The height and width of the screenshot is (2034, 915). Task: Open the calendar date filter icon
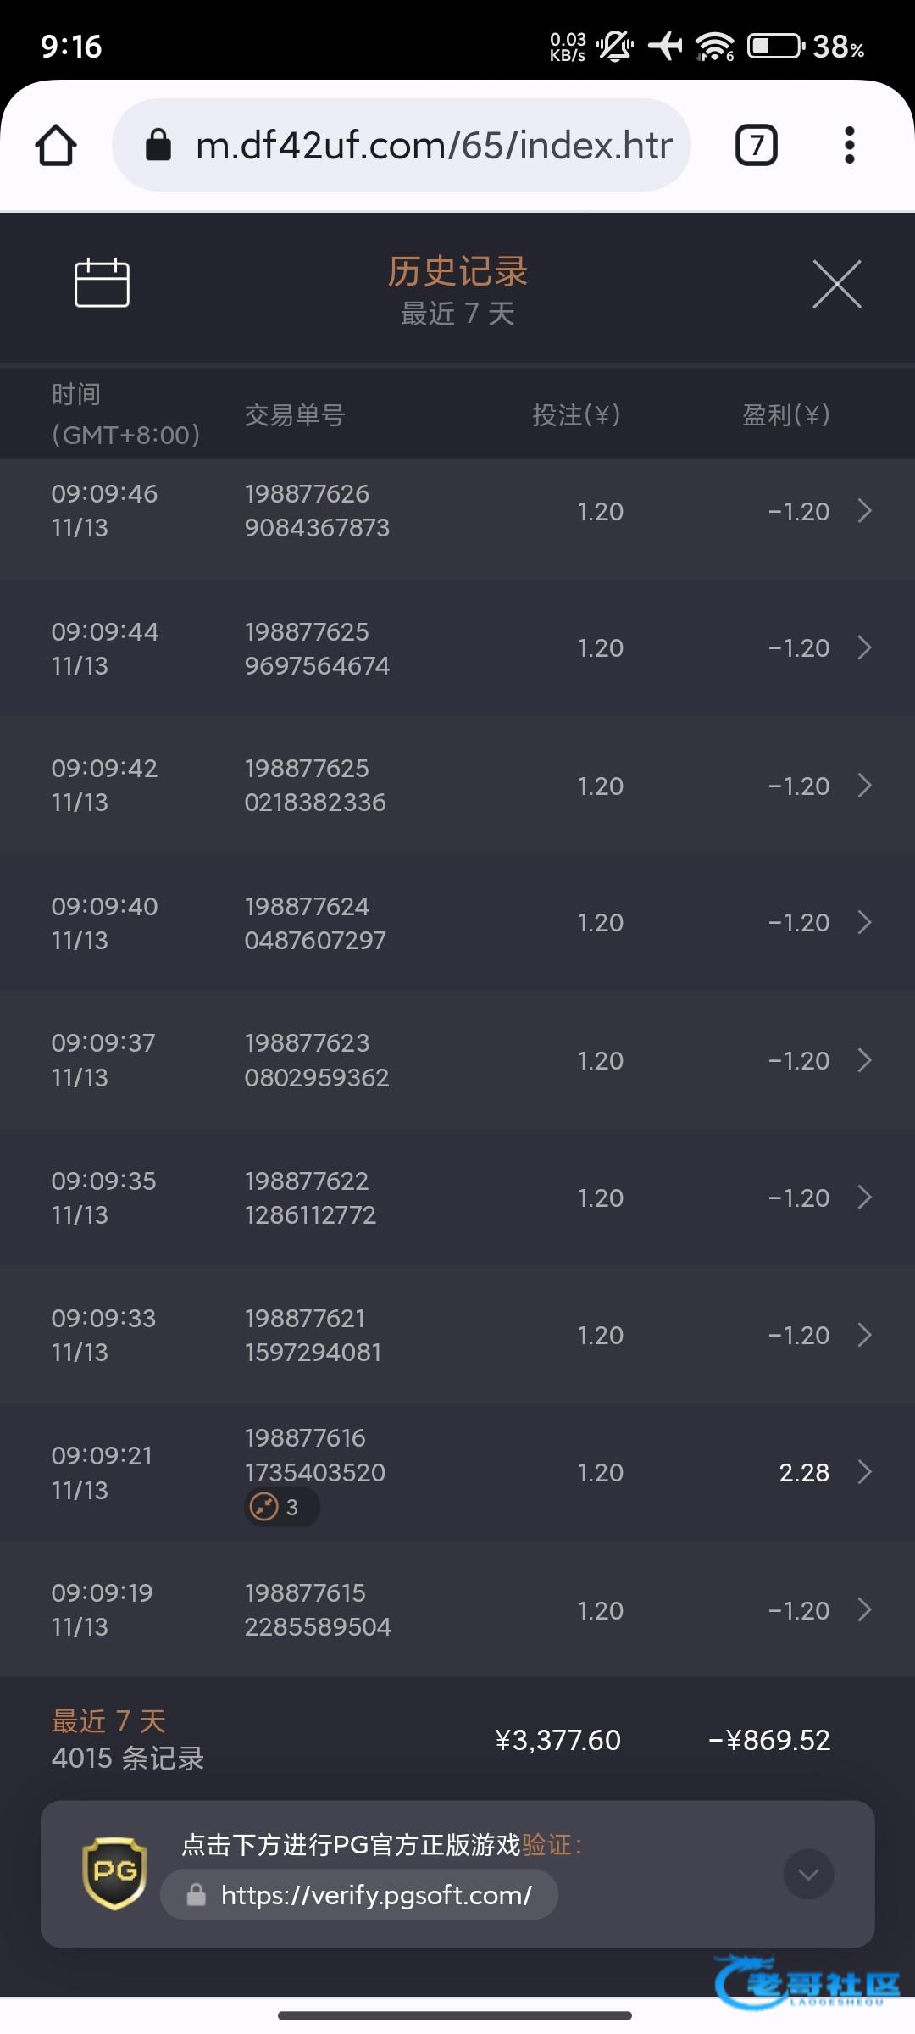[x=102, y=283]
